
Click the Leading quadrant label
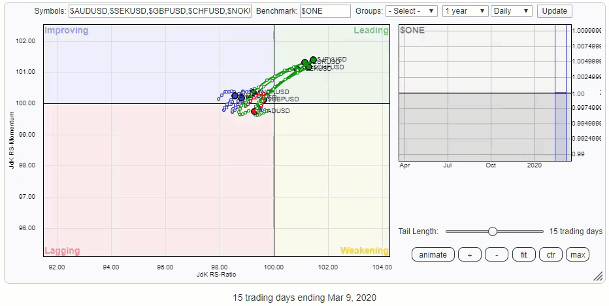370,31
